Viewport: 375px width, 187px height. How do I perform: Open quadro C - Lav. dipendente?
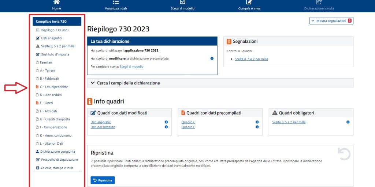point(52,87)
